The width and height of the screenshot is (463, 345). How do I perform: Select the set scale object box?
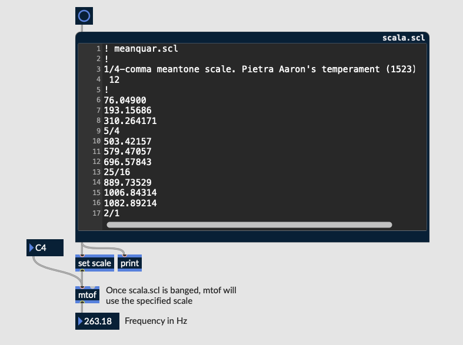tap(94, 263)
